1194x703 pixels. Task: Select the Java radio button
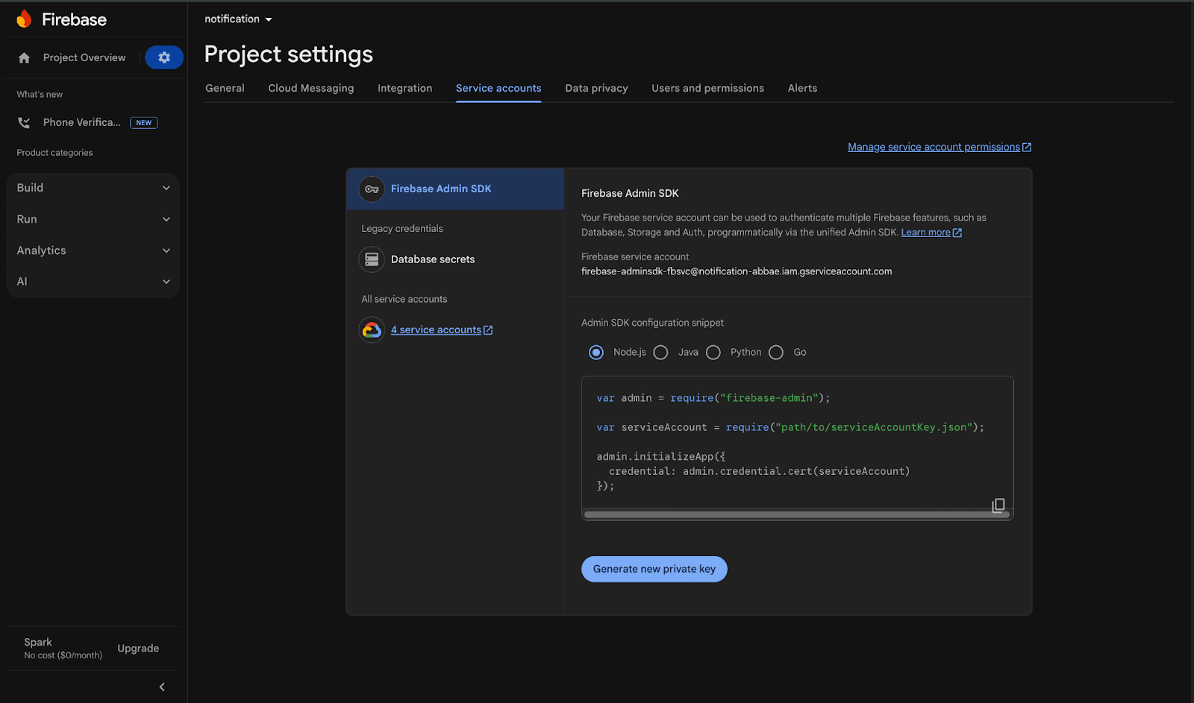pyautogui.click(x=660, y=352)
